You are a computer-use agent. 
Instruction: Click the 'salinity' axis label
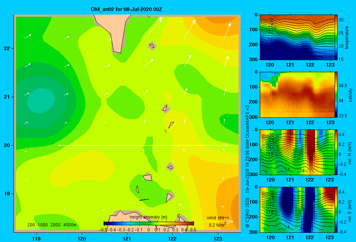(x=350, y=95)
